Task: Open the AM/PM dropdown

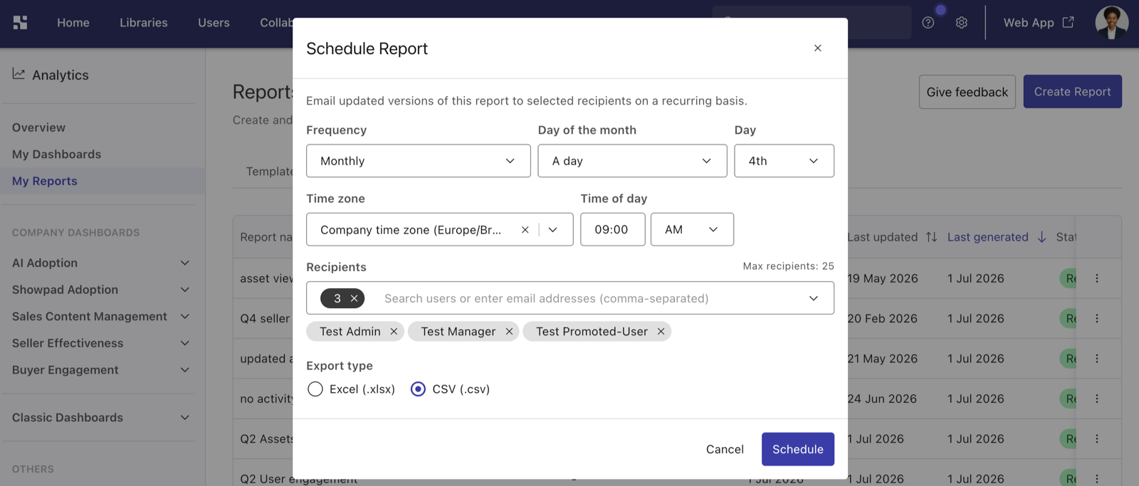Action: [x=692, y=230]
